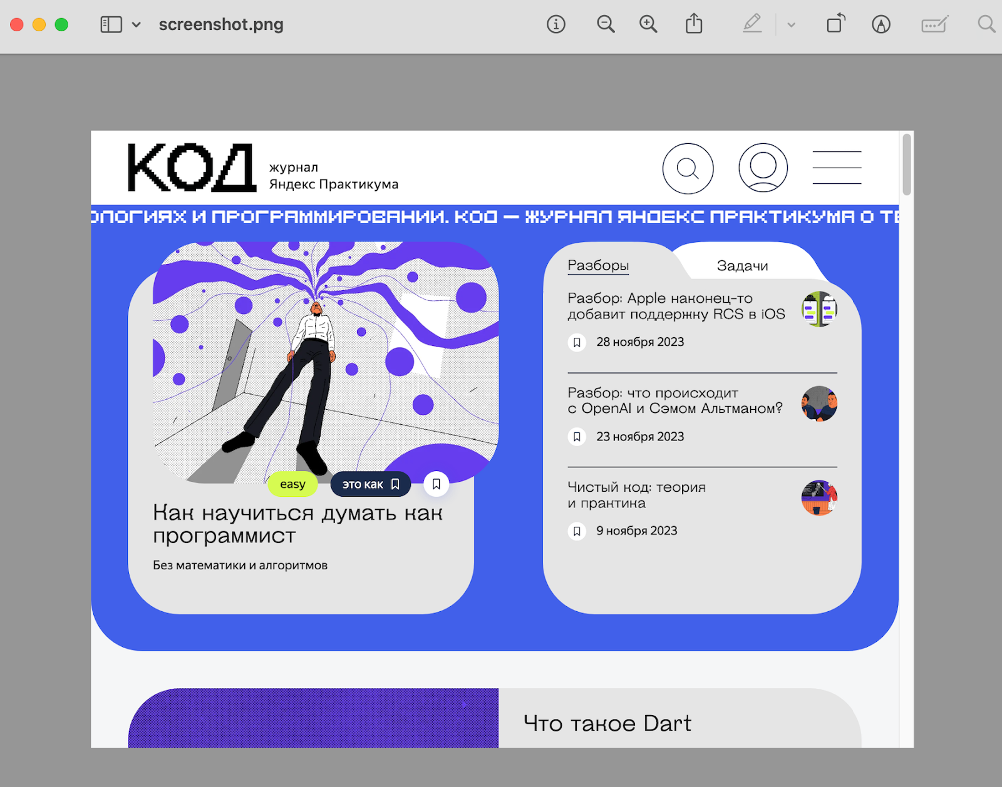Open Preview's Markup toolbar with the pencil icon
1002x787 pixels.
coord(753,24)
